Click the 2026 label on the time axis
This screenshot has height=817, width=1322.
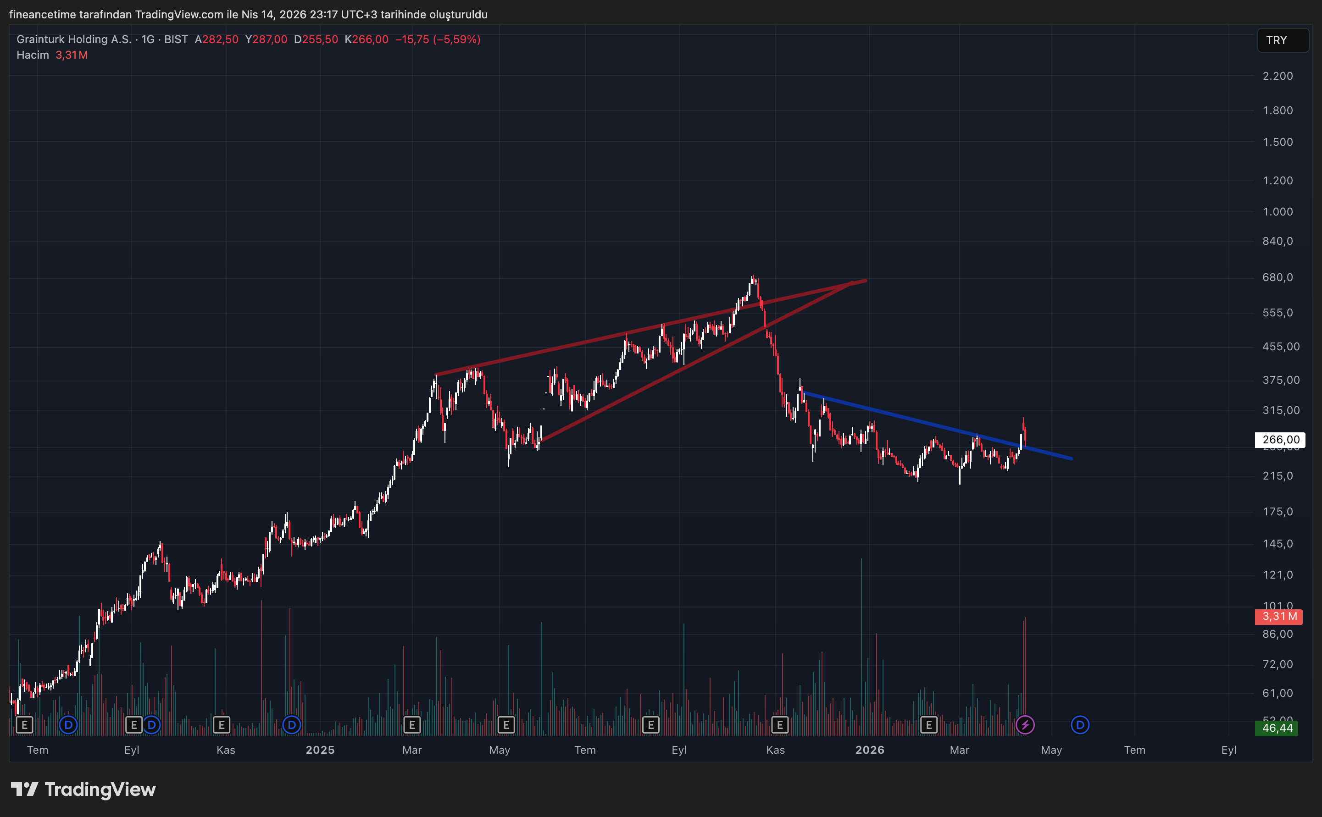tap(869, 750)
